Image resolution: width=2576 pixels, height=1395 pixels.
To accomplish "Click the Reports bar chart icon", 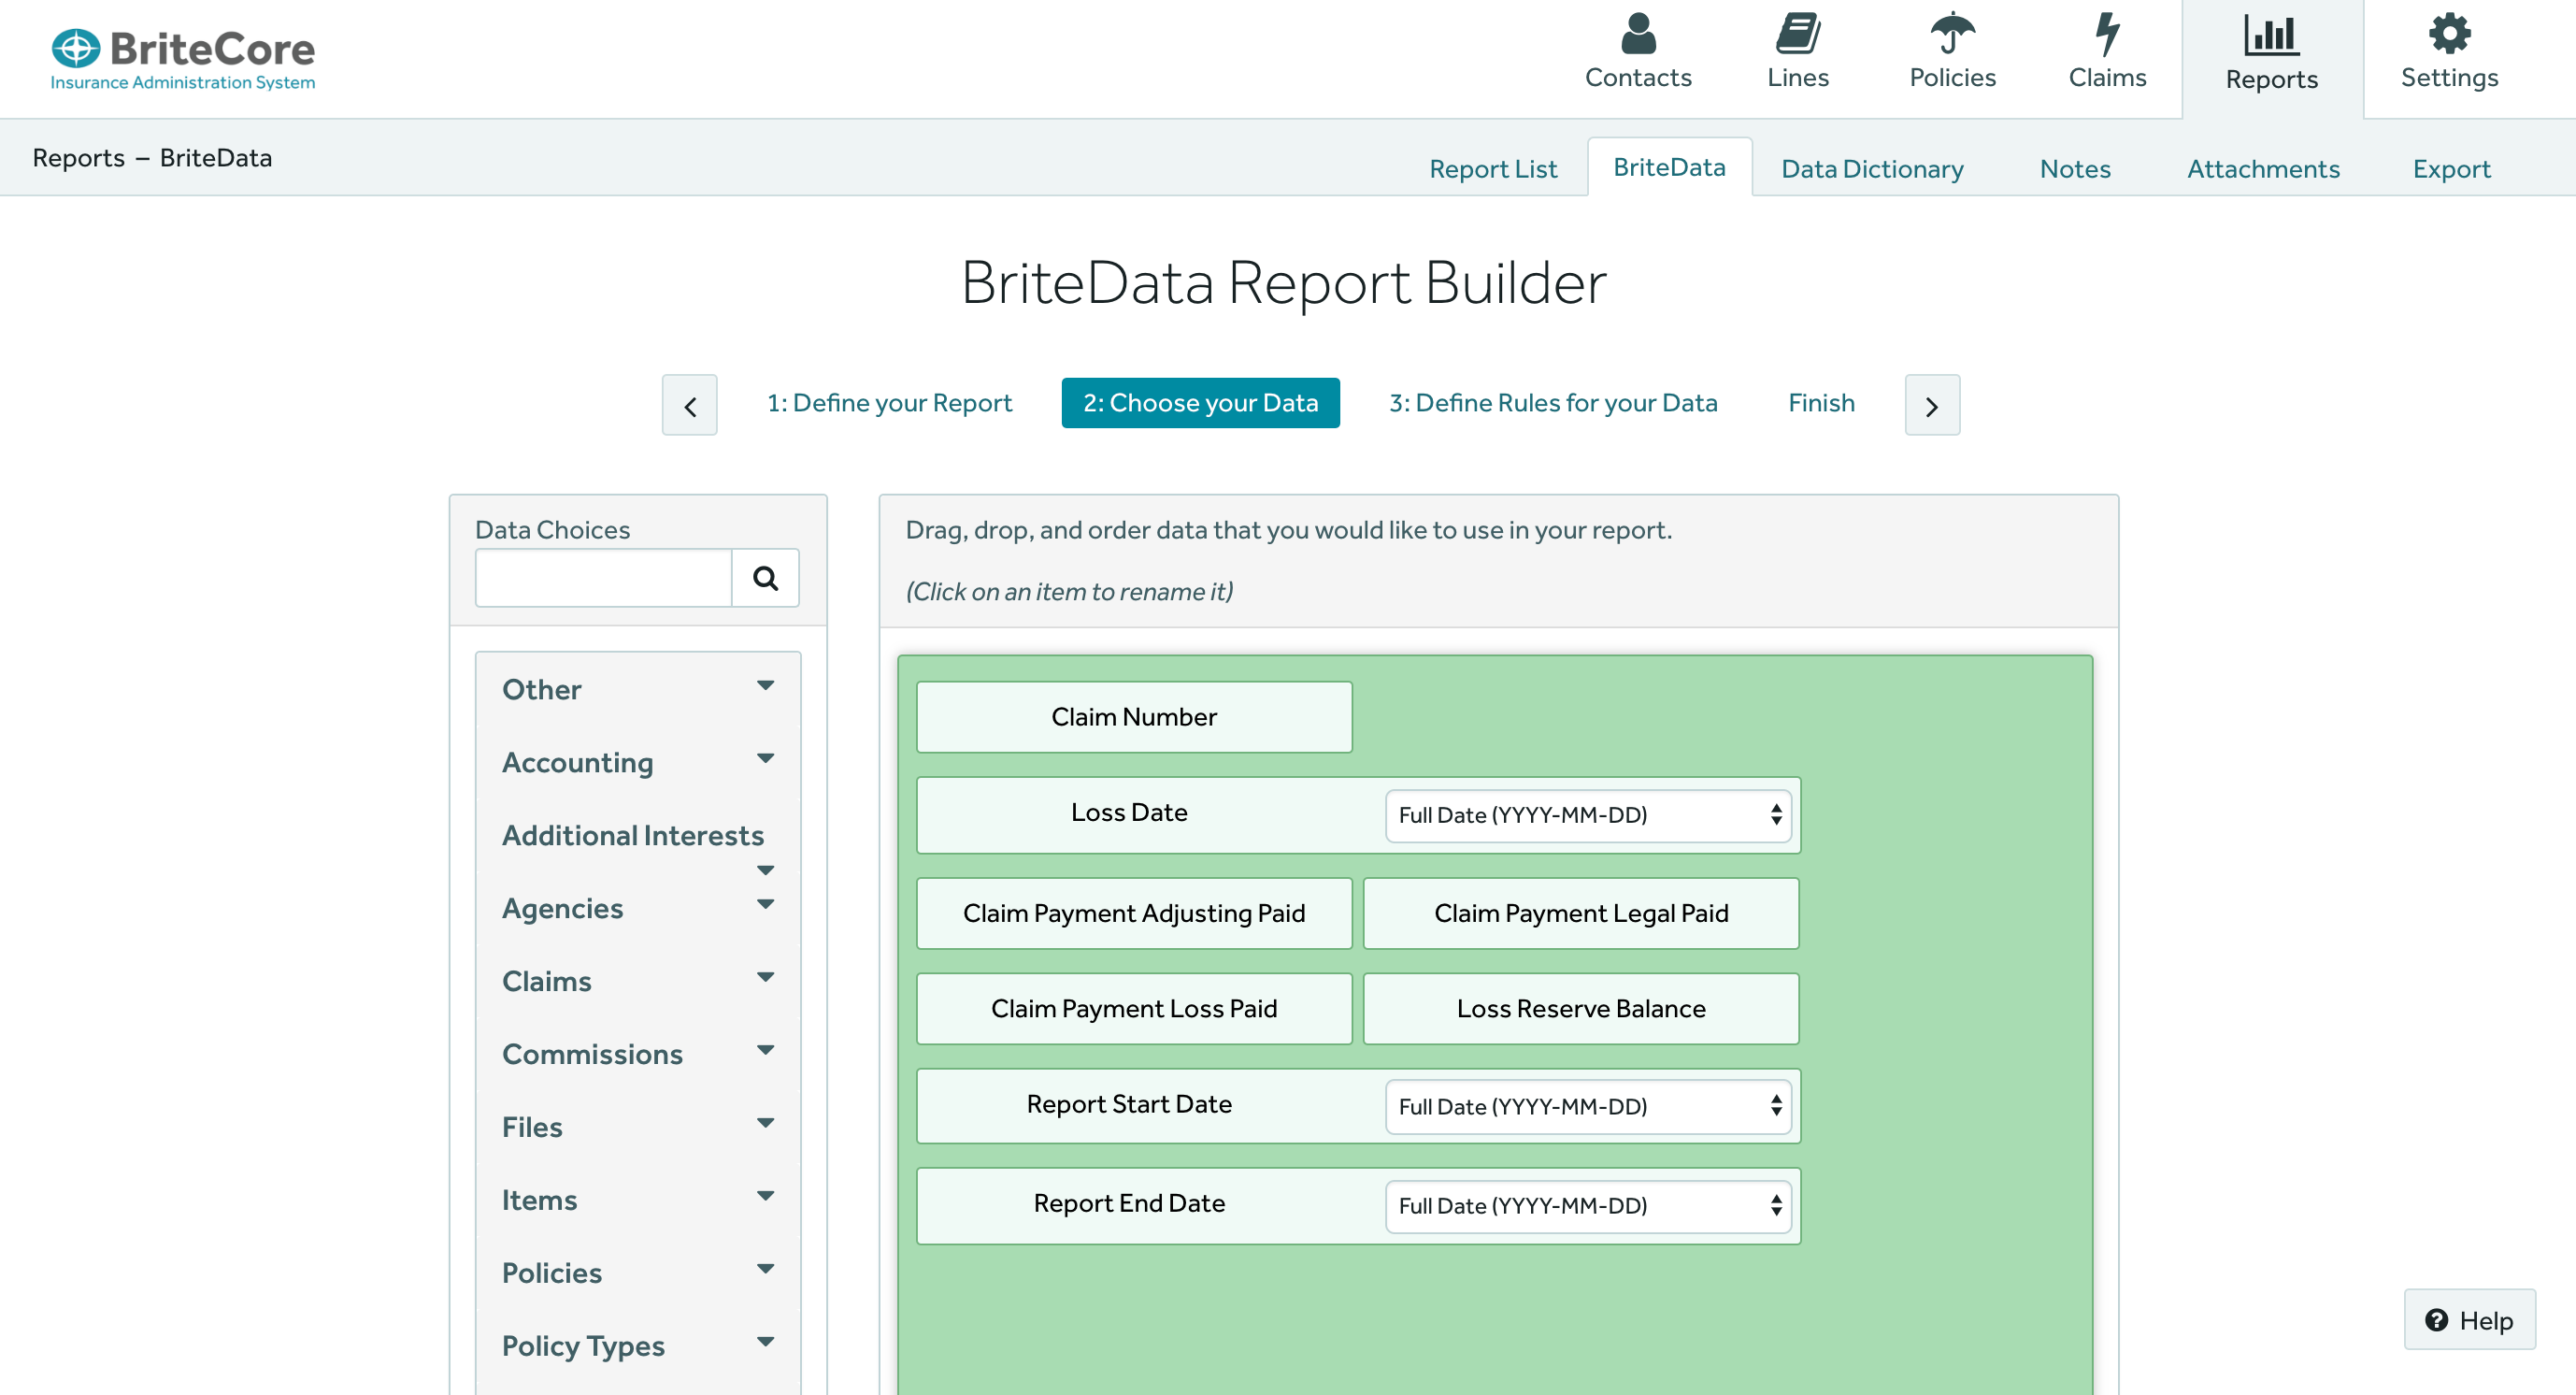I will pyautogui.click(x=2271, y=37).
